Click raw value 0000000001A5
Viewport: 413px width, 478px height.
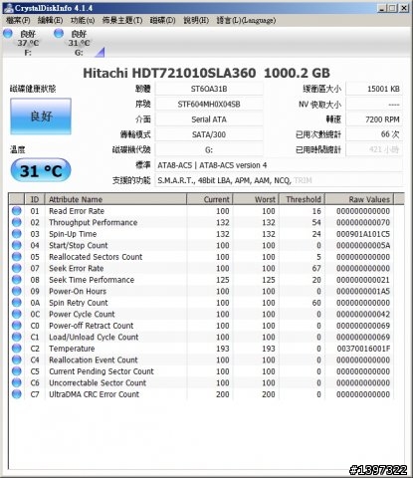click(x=363, y=291)
